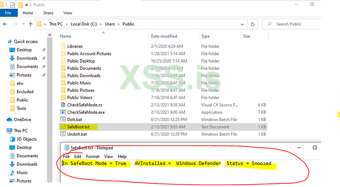Select the CheckSafeMode.cs file icon
The width and height of the screenshot is (340, 187).
[63, 105]
